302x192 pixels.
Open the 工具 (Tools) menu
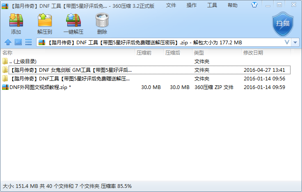(x=212, y=5)
